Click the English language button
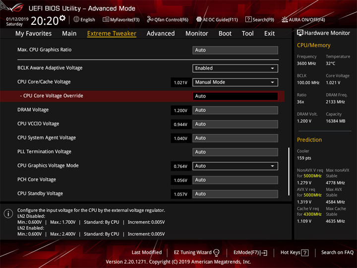 coord(84,19)
